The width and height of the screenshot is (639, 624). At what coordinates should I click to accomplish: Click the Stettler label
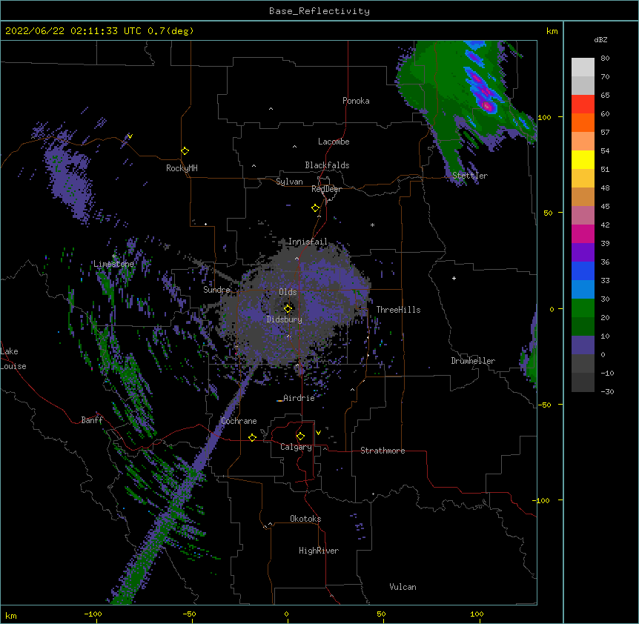pyautogui.click(x=470, y=176)
